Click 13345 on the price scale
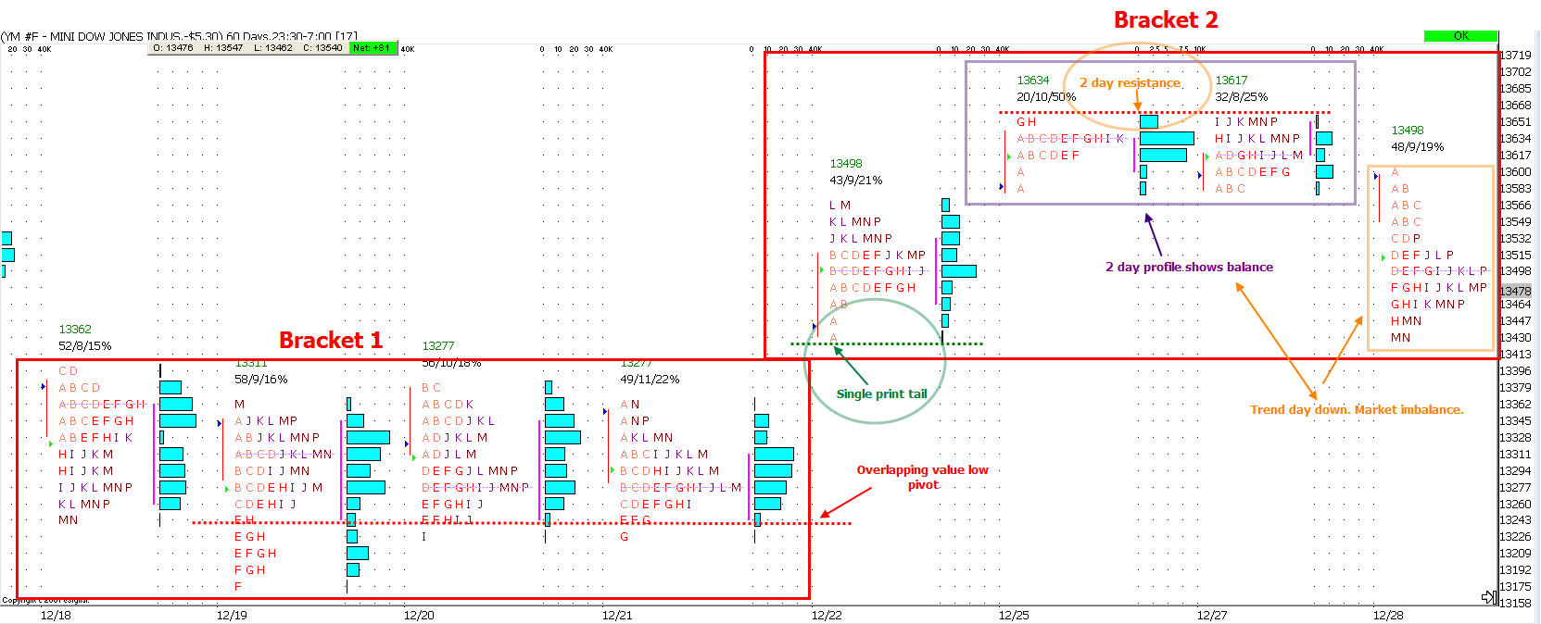The width and height of the screenshot is (1541, 624). tap(1516, 421)
